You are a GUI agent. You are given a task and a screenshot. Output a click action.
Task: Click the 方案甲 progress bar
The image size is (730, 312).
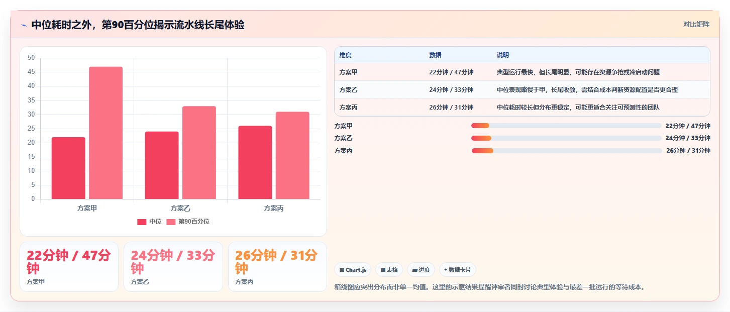tap(566, 126)
